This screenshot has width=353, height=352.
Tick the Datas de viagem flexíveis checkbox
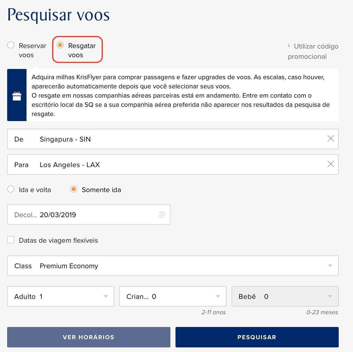pyautogui.click(x=11, y=240)
